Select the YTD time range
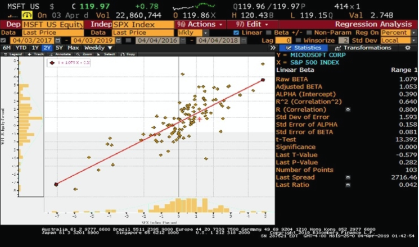This screenshot has height=247, width=419. click(21, 48)
